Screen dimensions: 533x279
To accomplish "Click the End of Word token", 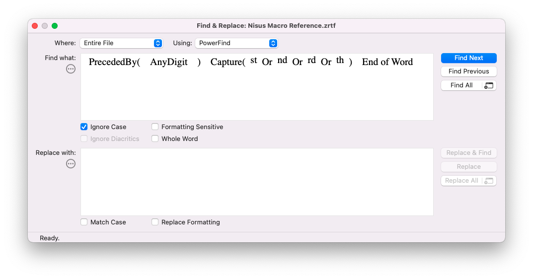I will point(387,62).
